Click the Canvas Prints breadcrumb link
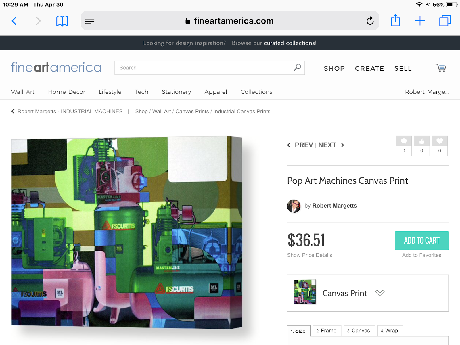460x345 pixels. 192,111
